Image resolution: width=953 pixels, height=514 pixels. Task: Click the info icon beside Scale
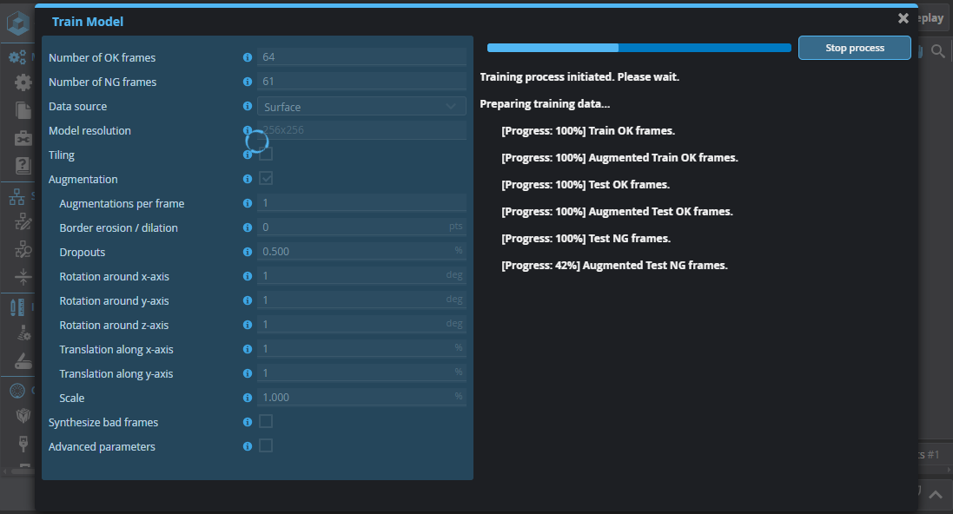click(248, 398)
